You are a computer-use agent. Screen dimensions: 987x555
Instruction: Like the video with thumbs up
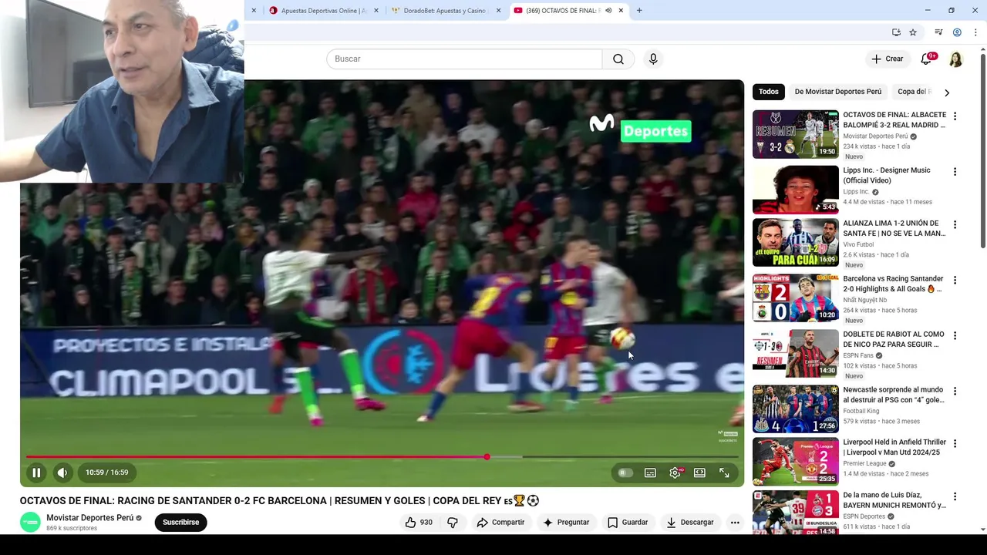point(419,523)
